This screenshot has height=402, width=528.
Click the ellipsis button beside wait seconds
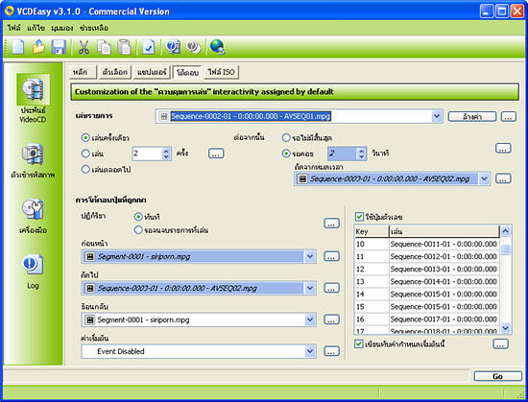(503, 148)
